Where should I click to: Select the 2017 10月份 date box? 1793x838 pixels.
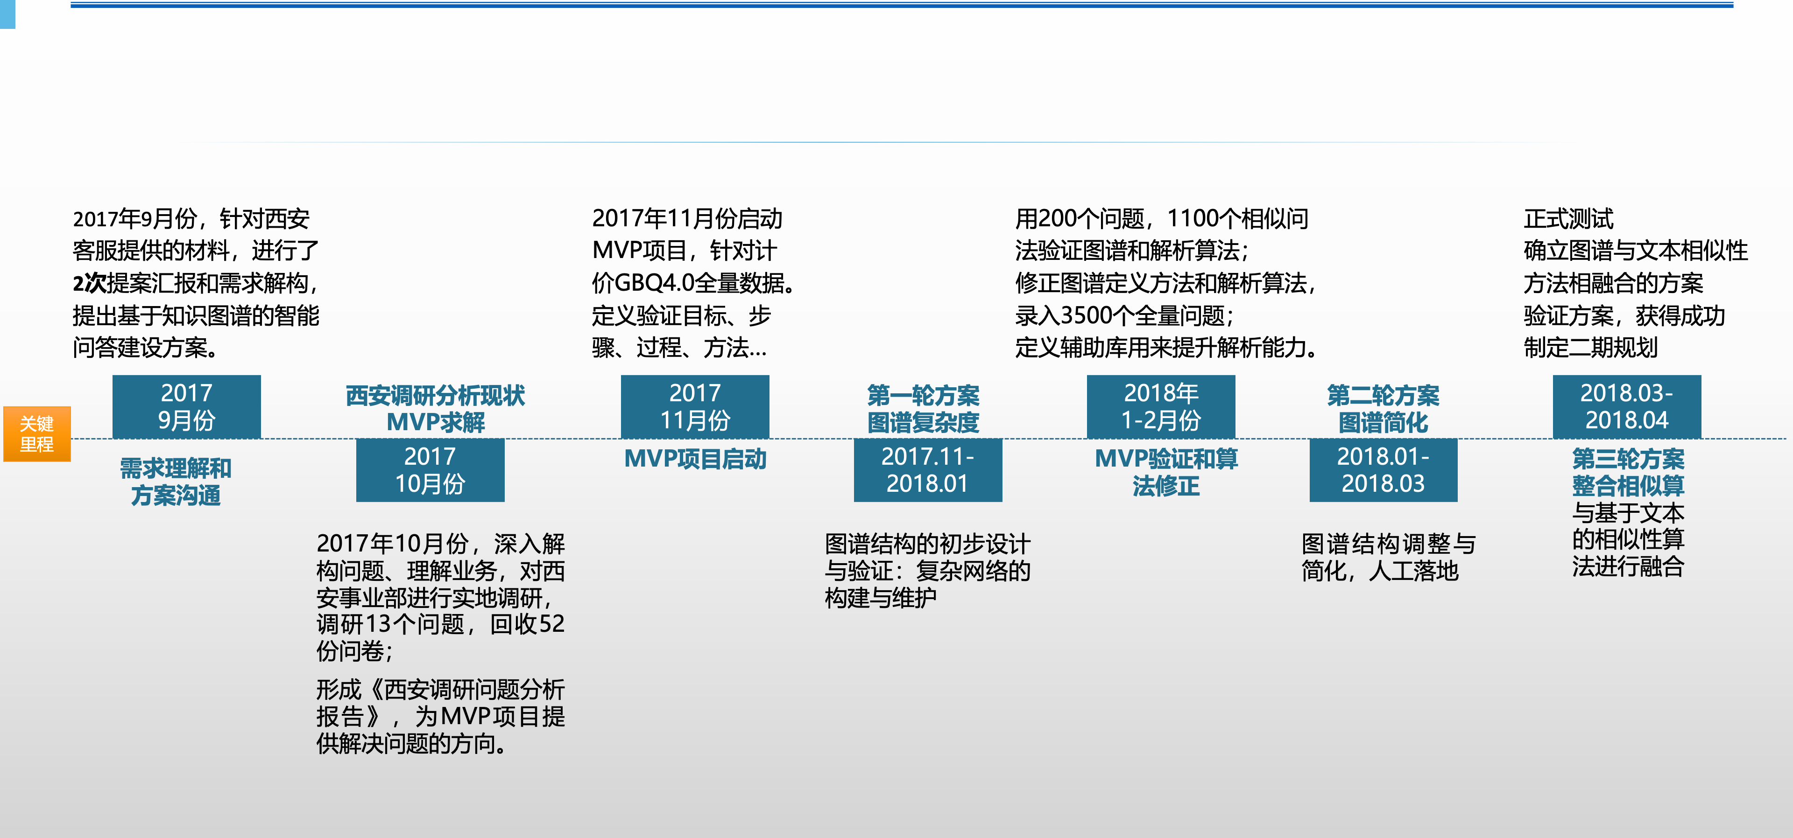(x=430, y=470)
